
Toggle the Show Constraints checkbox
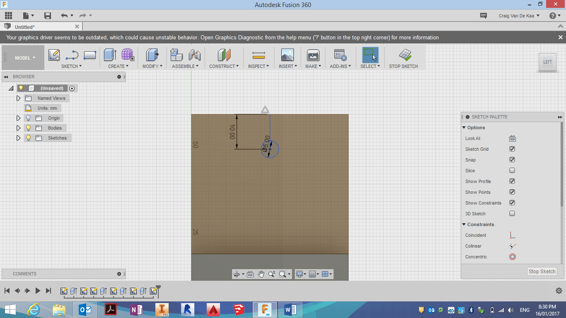click(512, 203)
